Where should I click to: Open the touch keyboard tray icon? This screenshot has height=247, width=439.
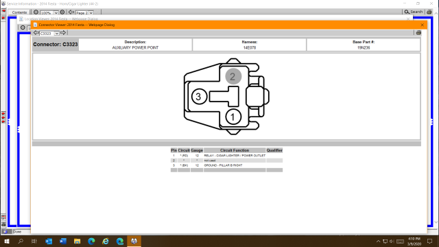coord(401,241)
